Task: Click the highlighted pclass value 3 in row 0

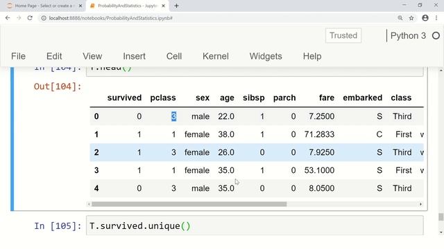Action: point(173,116)
